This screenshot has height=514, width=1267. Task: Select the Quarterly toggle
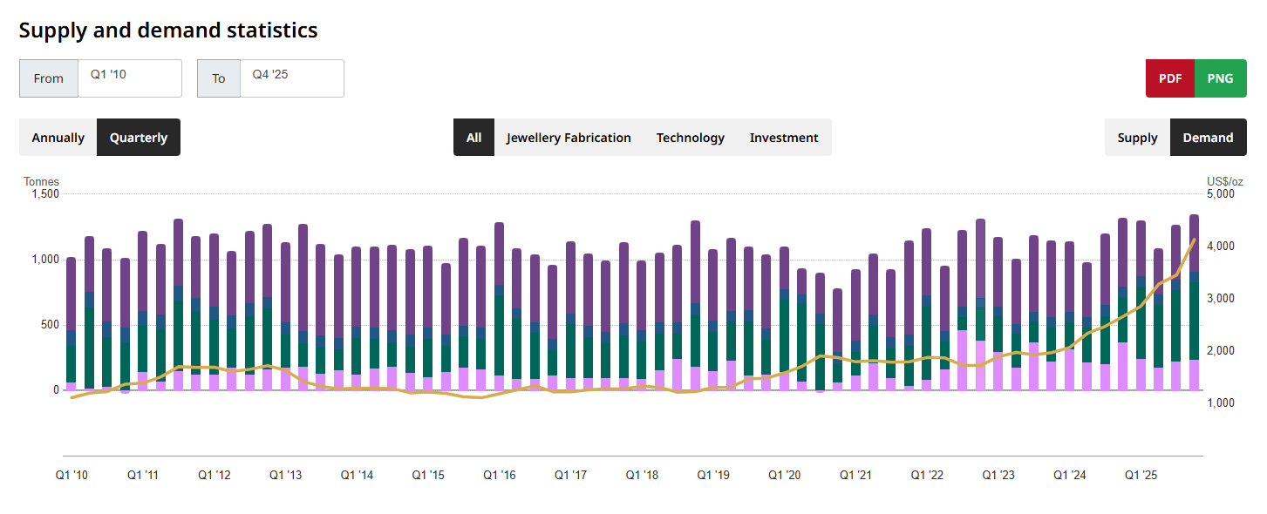pyautogui.click(x=139, y=138)
